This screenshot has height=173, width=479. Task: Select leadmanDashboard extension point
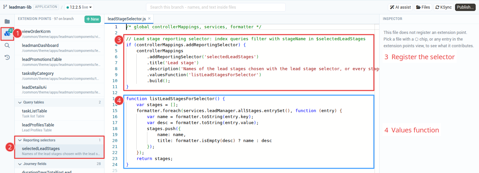pyautogui.click(x=59, y=48)
